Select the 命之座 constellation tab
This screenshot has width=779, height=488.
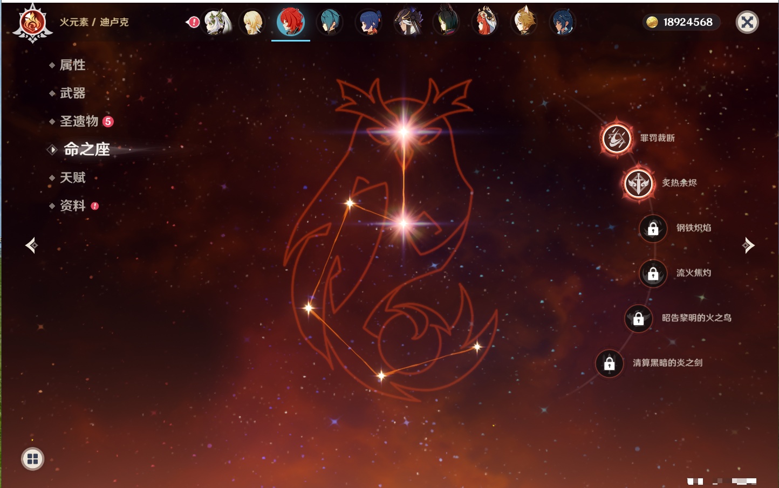click(86, 149)
